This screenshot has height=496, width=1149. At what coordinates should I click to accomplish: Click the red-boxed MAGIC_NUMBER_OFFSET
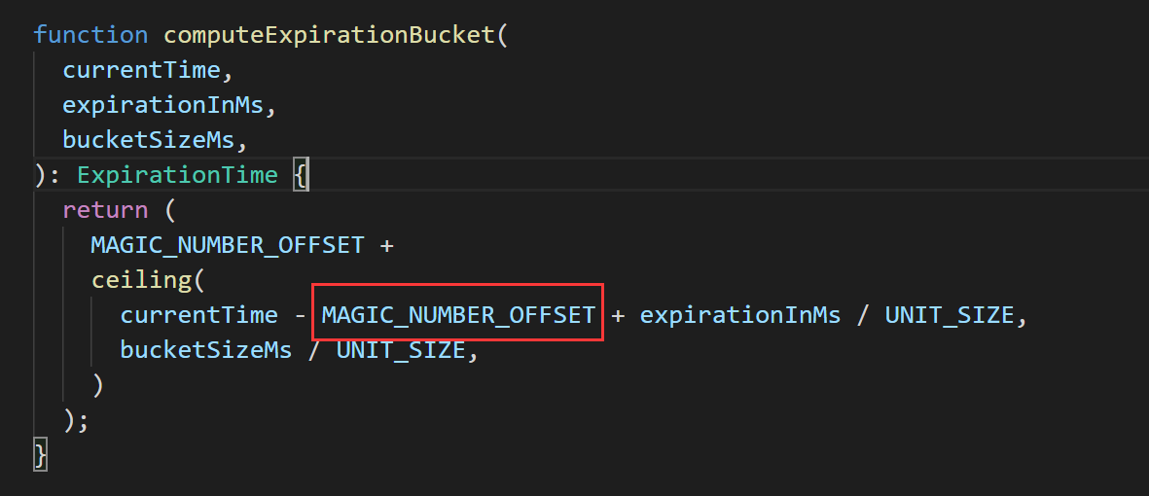(x=458, y=315)
